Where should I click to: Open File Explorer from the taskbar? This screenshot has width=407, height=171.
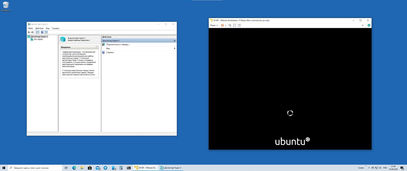click(82, 168)
